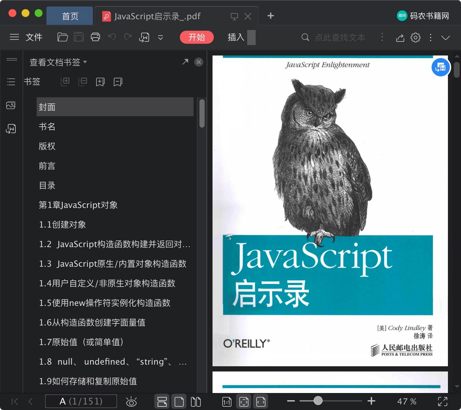Toggle sidebar collapse handle at top

[12, 59]
